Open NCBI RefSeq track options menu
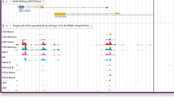This screenshot has width=174, height=104. 43,1
